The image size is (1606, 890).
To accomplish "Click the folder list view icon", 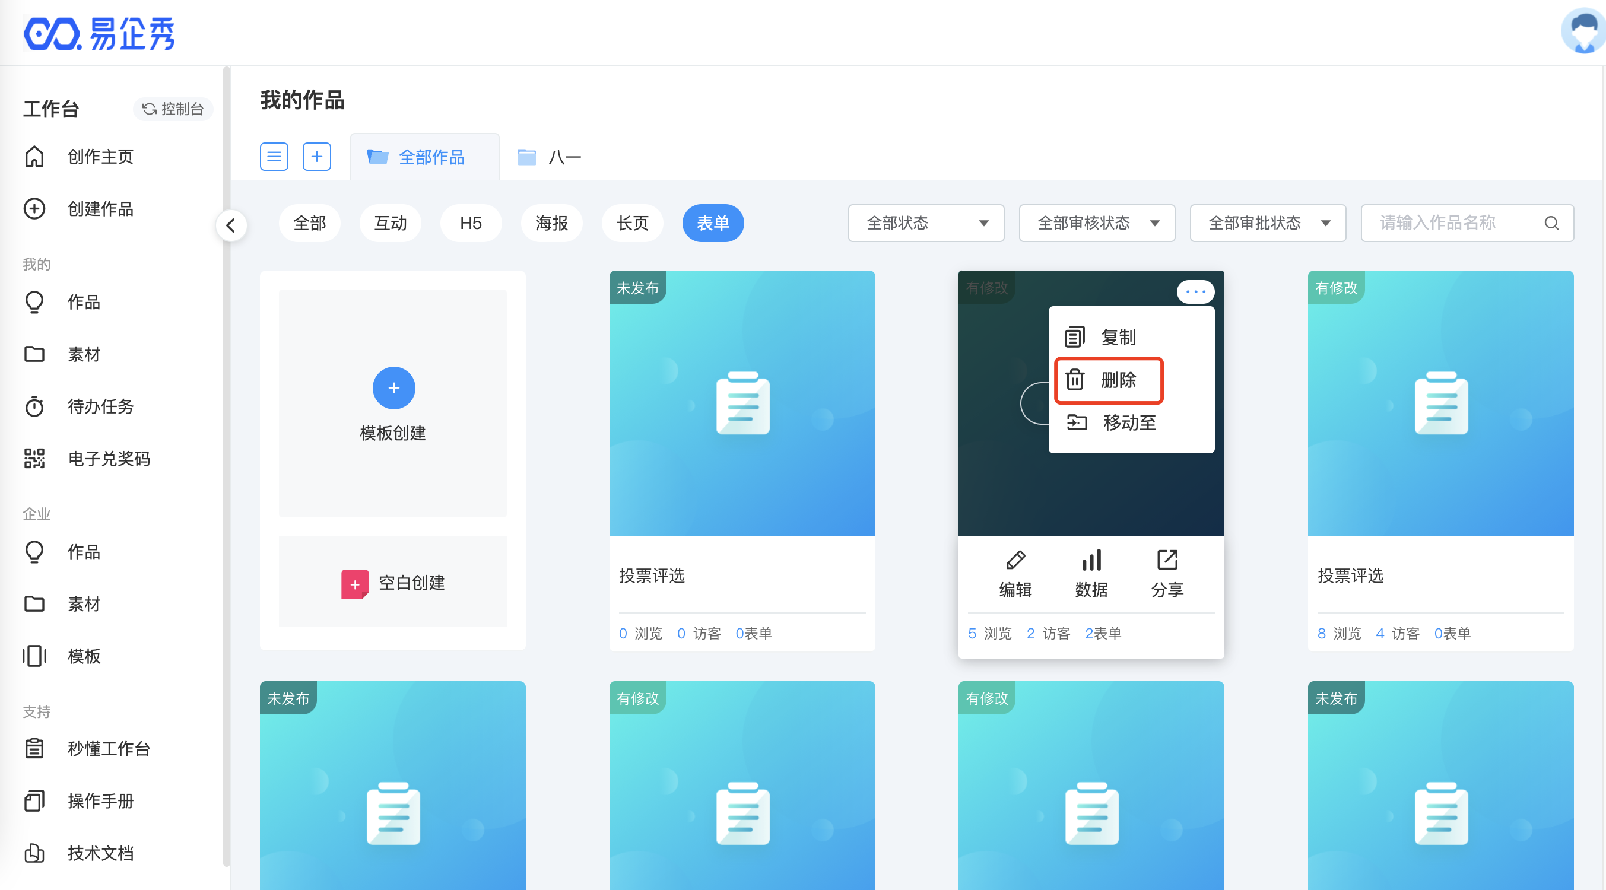I will (274, 157).
